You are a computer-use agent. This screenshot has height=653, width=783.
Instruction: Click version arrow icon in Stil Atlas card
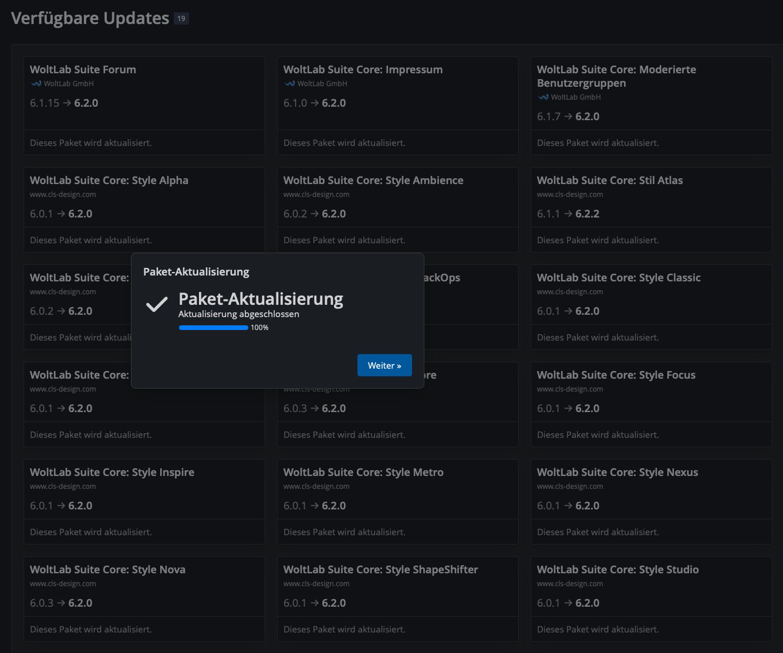(568, 214)
